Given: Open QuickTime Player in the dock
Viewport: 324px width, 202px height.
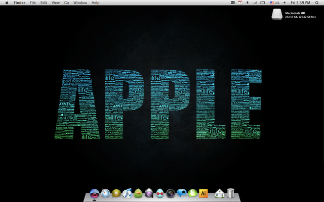Looking at the screenshot, I should pos(149,193).
